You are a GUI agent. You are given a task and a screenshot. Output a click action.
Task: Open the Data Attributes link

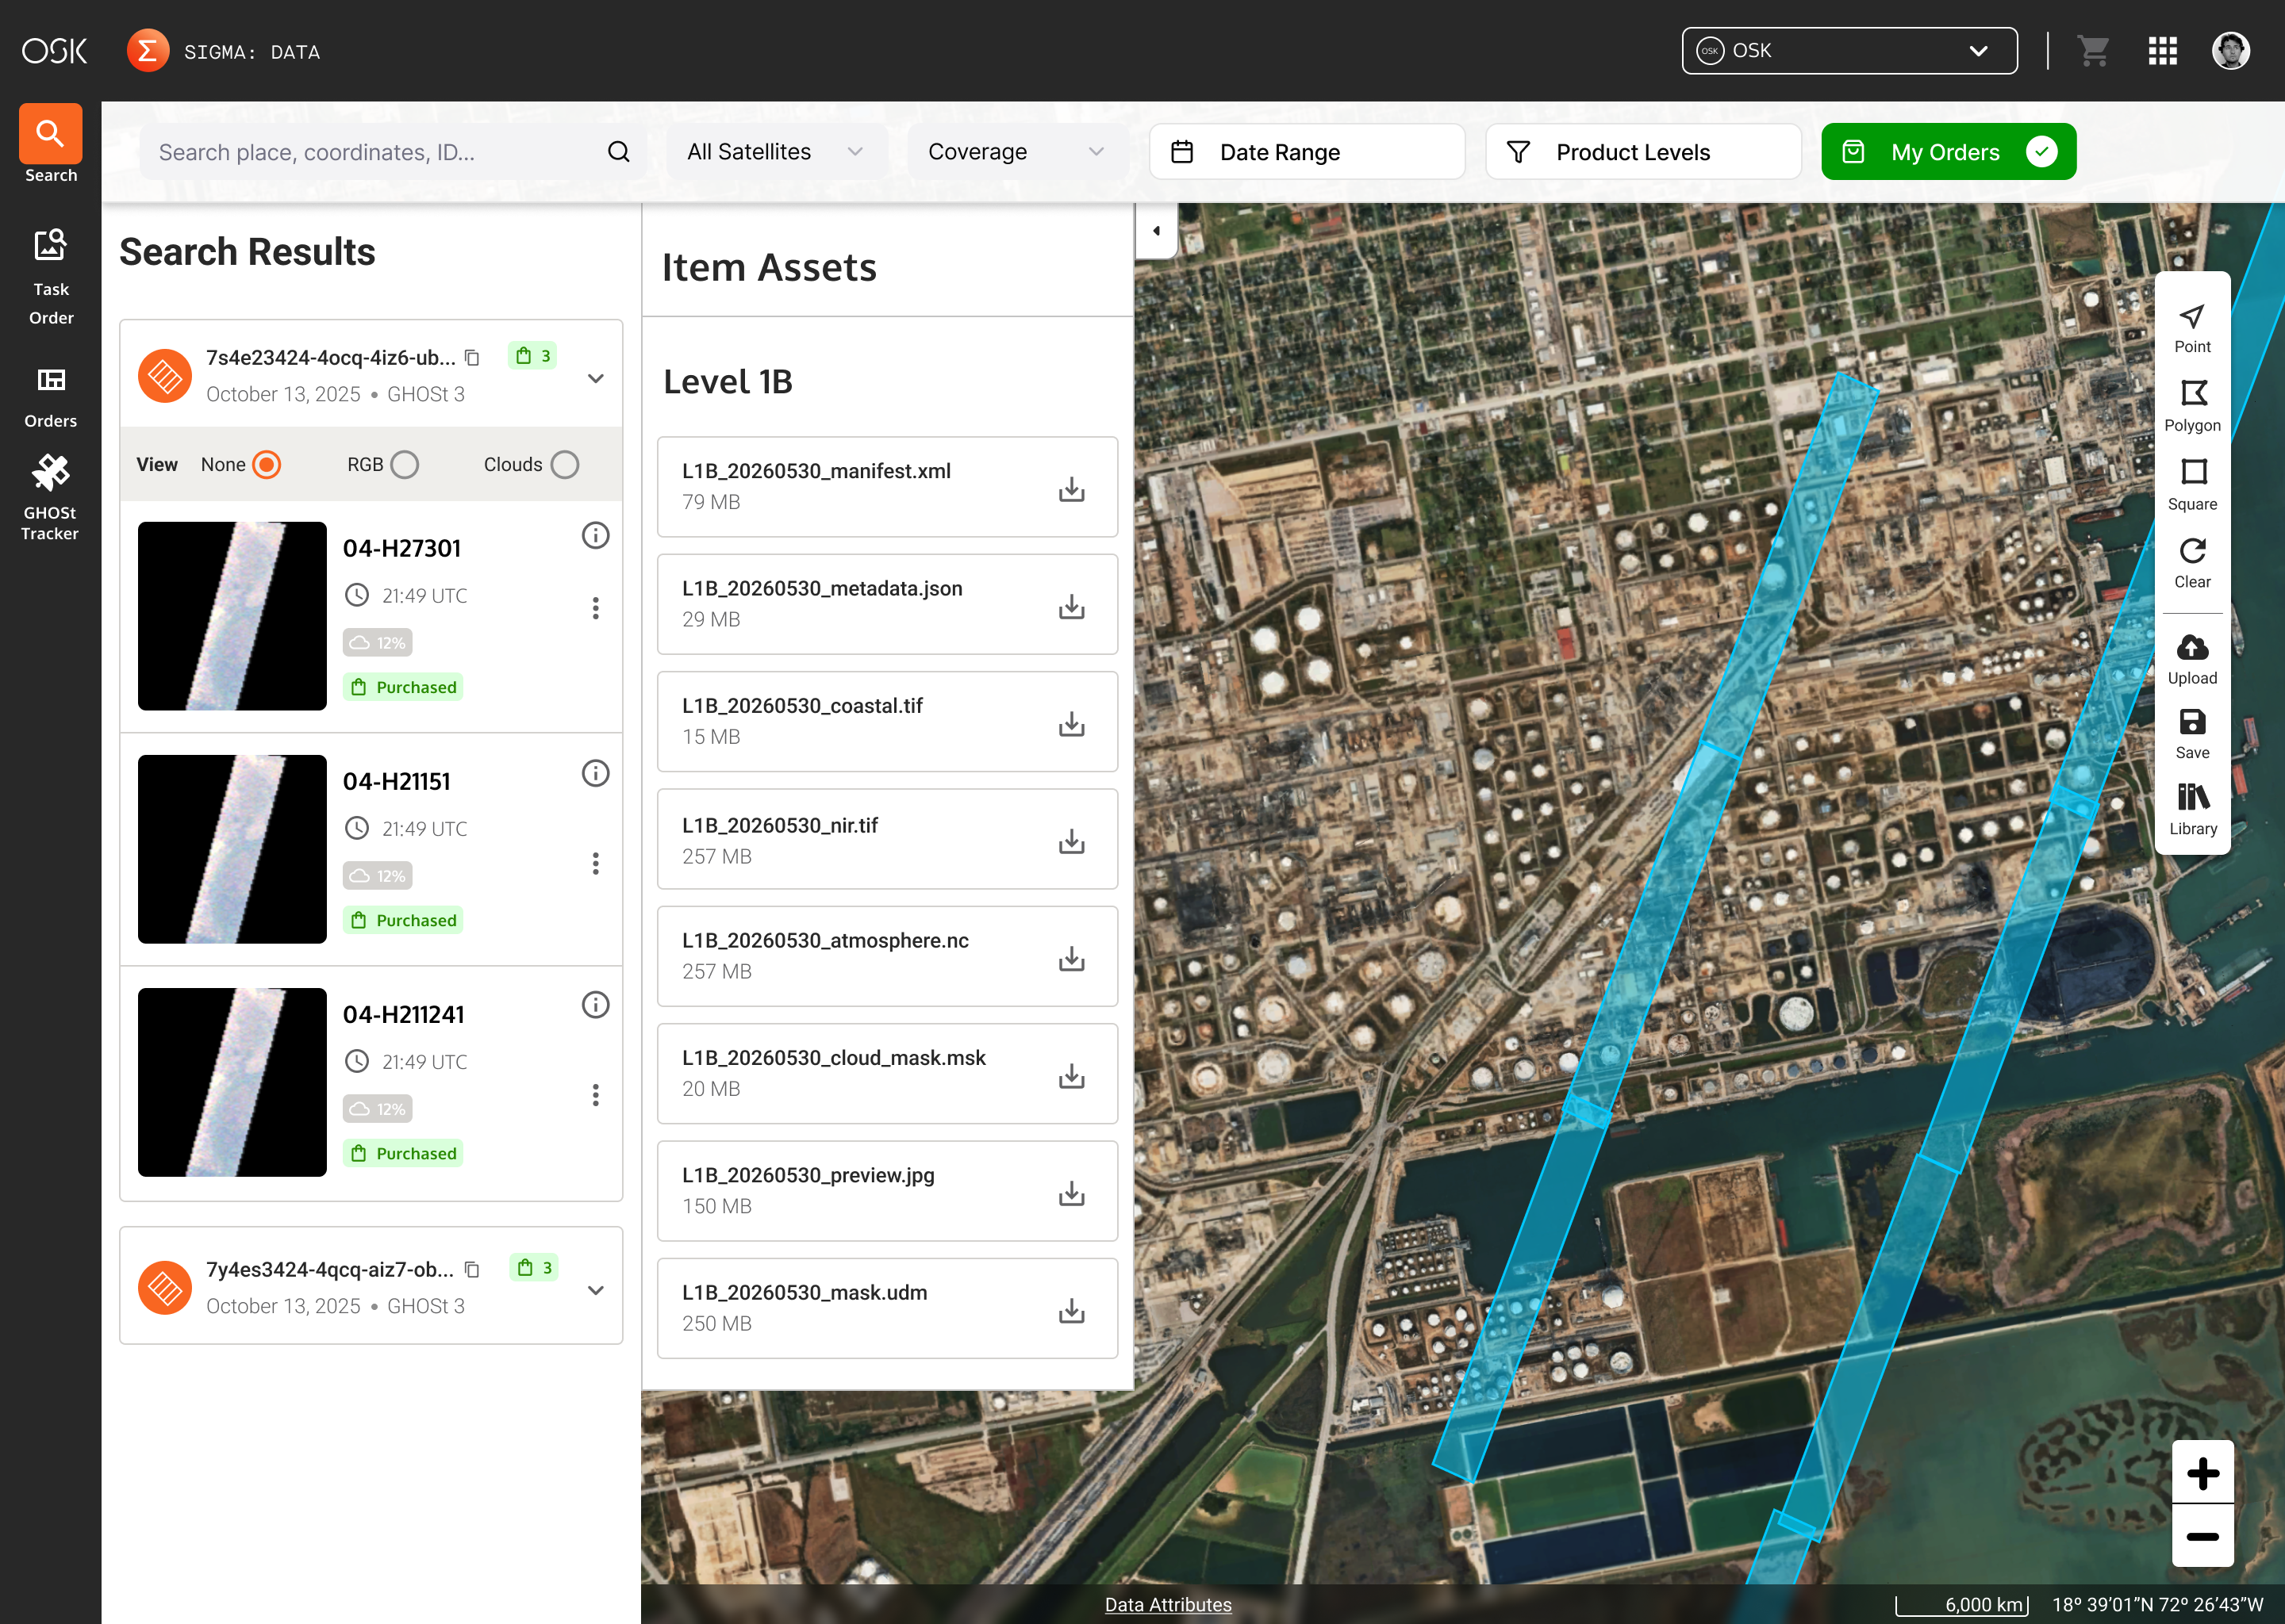[x=1168, y=1604]
